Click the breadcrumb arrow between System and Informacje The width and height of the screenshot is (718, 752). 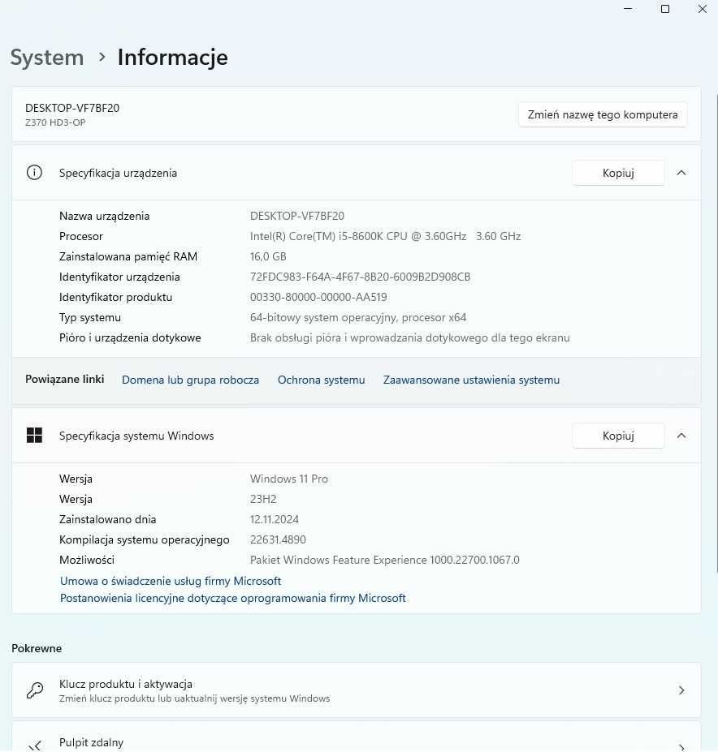click(x=102, y=57)
